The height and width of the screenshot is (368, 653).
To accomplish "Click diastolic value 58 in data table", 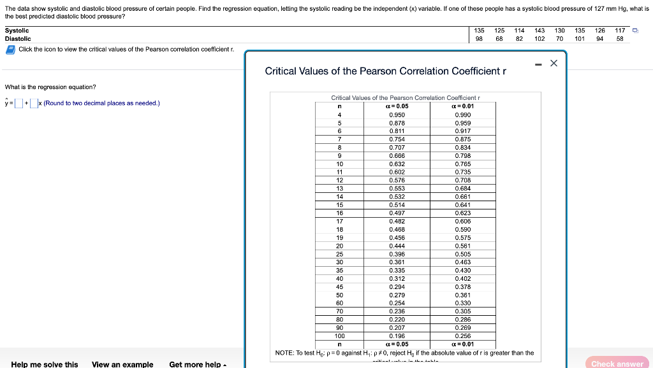I will pos(620,39).
